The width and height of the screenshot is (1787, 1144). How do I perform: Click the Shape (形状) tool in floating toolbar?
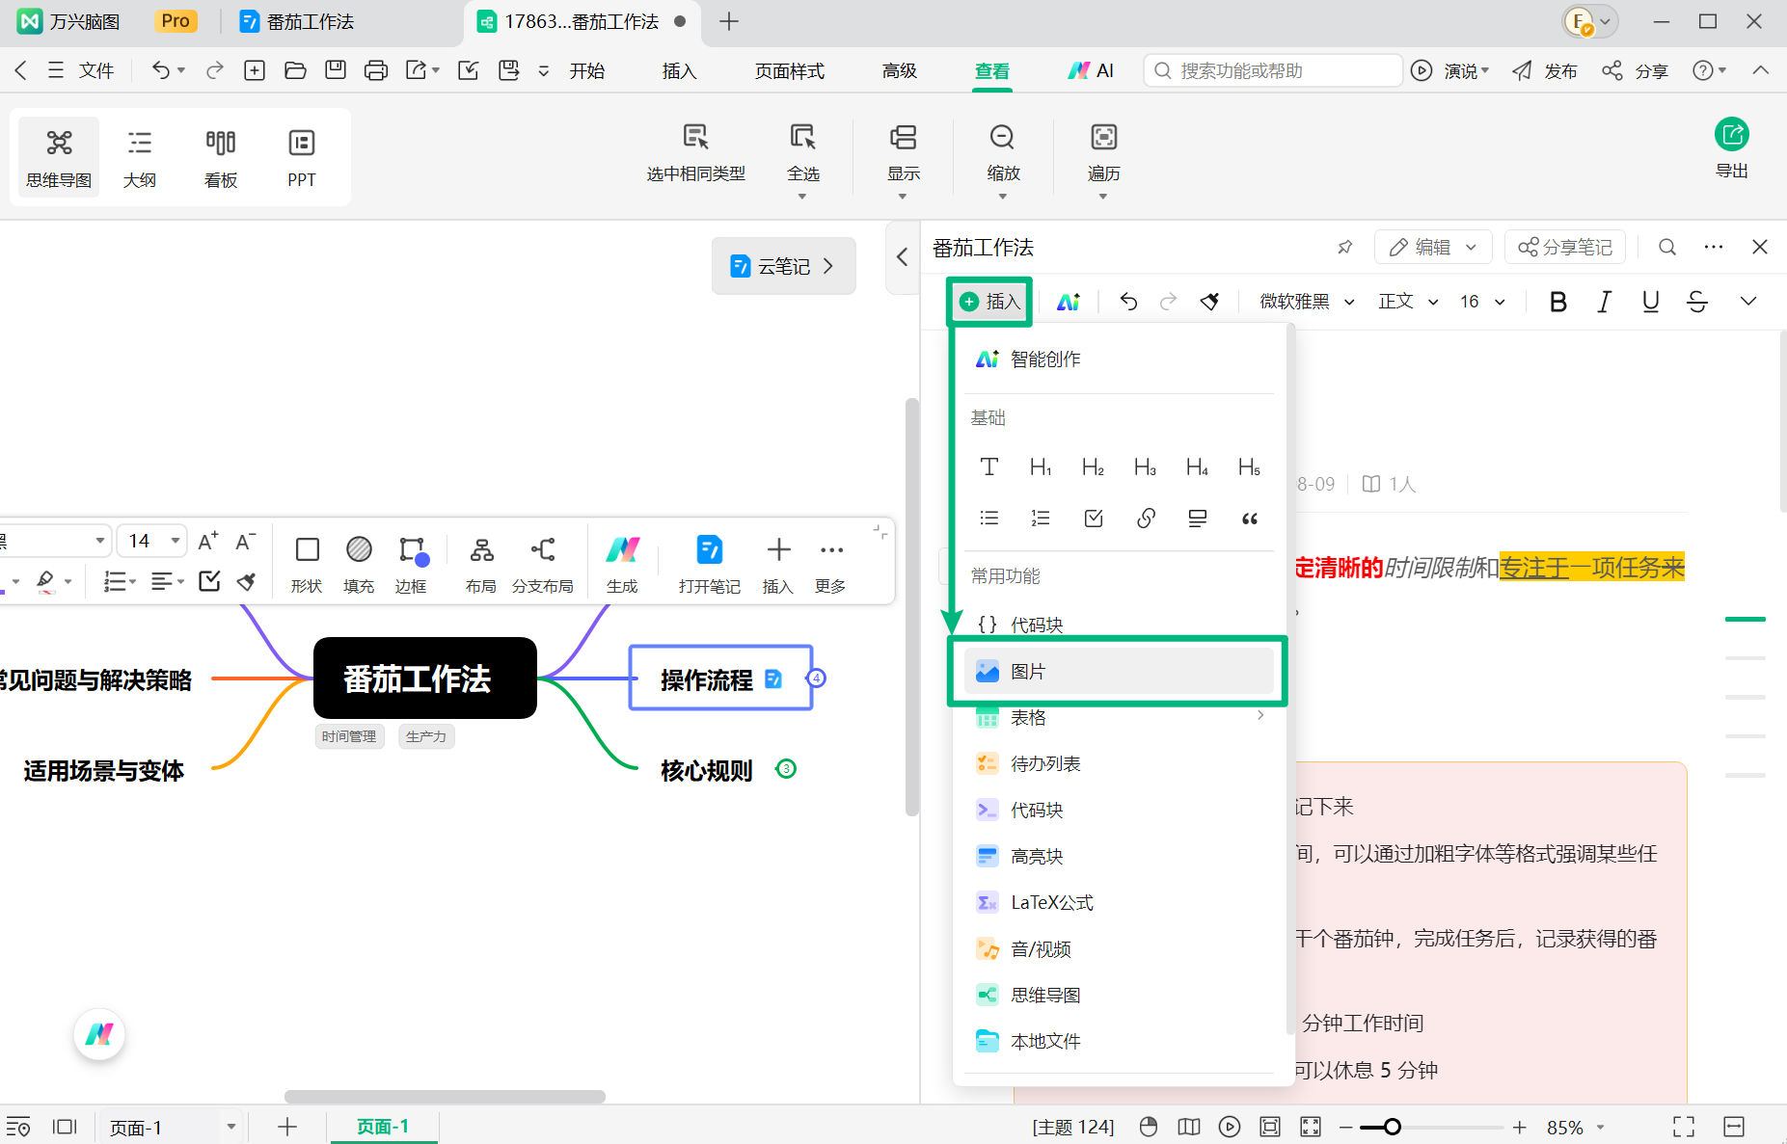307,563
